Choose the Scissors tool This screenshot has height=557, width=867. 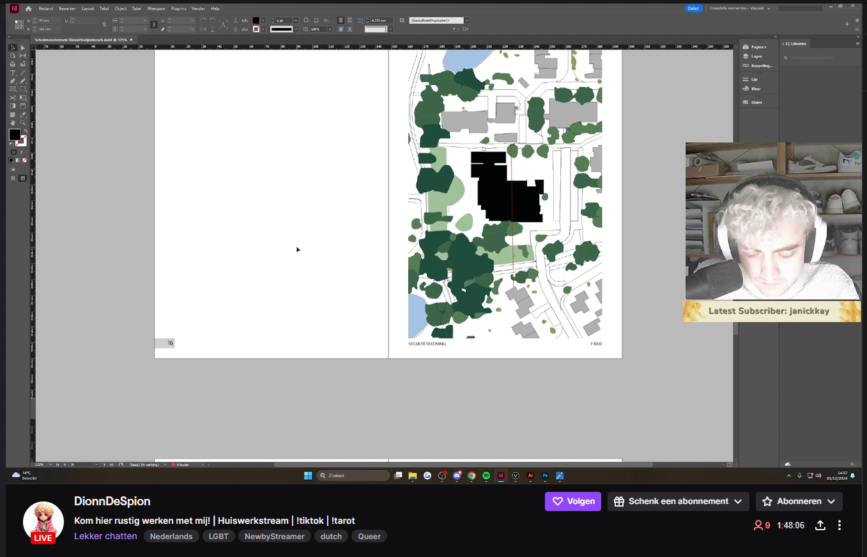click(x=12, y=98)
